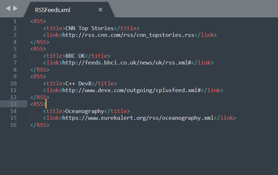This screenshot has width=278, height=175.
Task: Click the devx.com cplusfeed URL text
Action: click(x=131, y=90)
